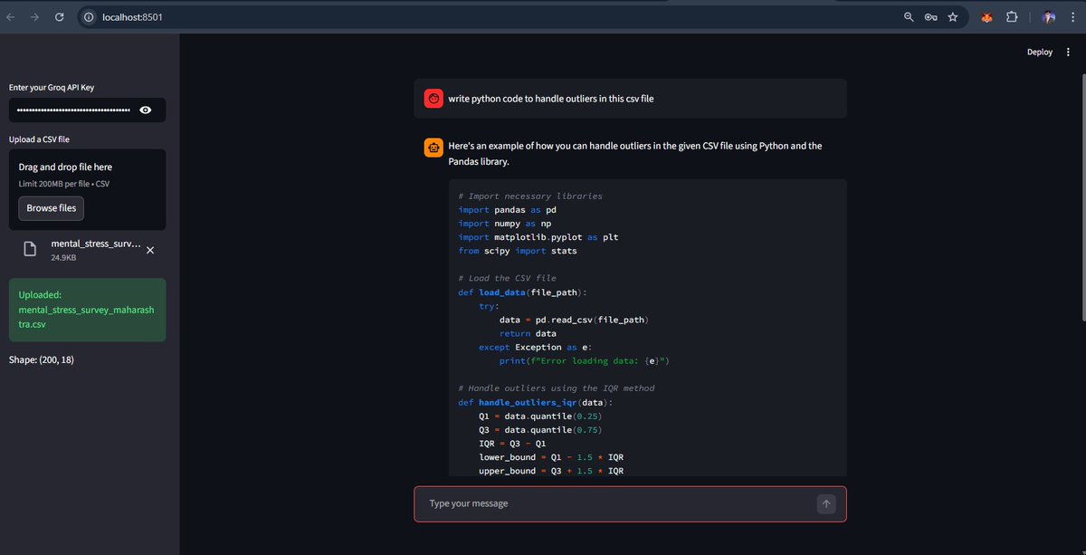Click the drag and drop file area

[x=87, y=189]
